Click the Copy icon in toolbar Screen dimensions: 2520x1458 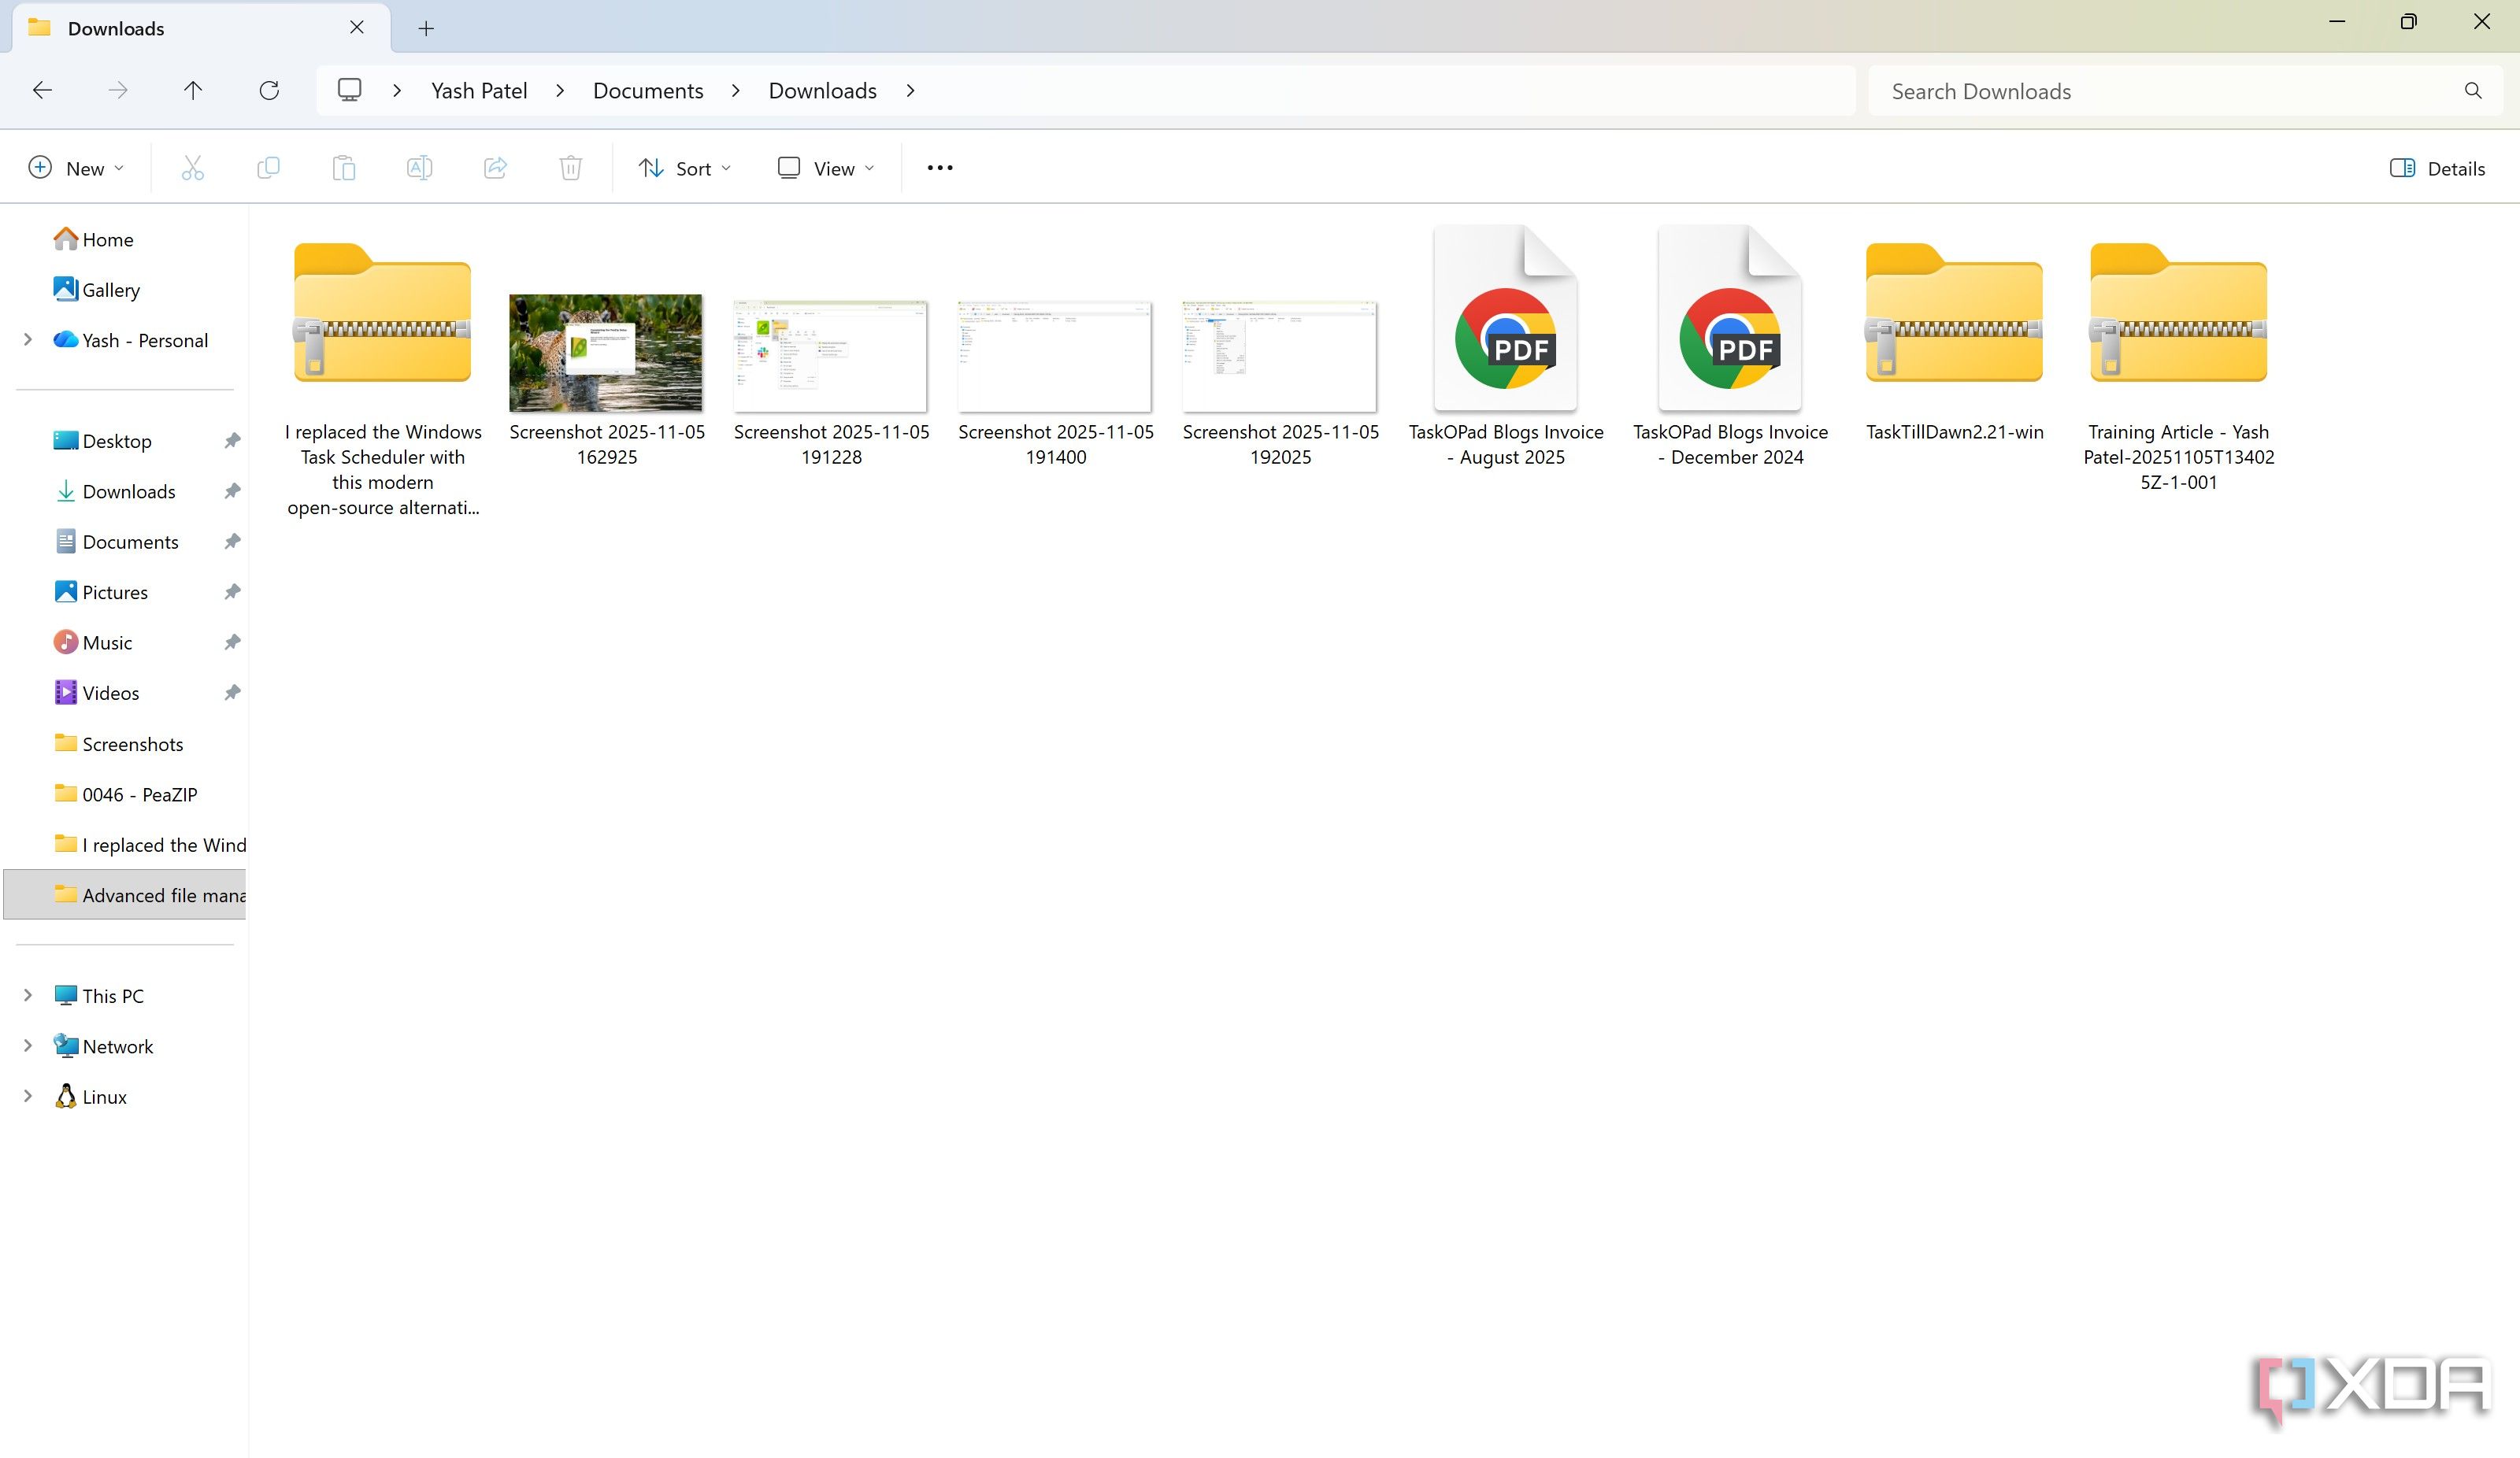click(x=268, y=168)
